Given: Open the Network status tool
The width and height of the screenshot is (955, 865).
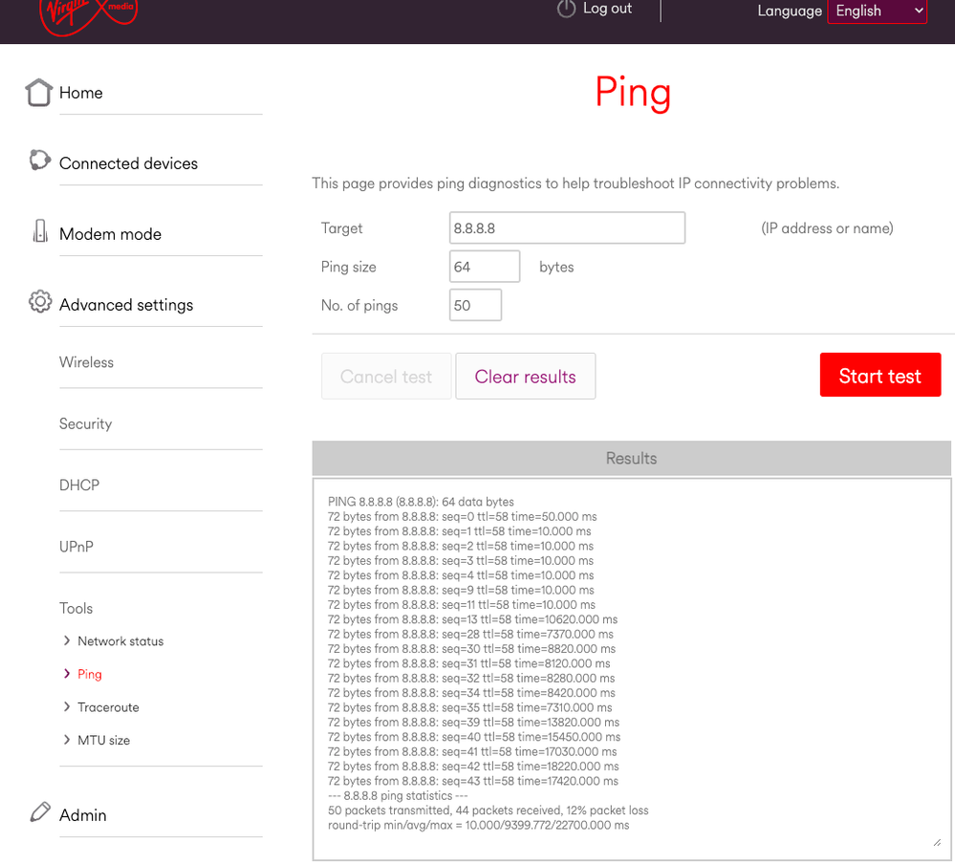Looking at the screenshot, I should point(120,640).
